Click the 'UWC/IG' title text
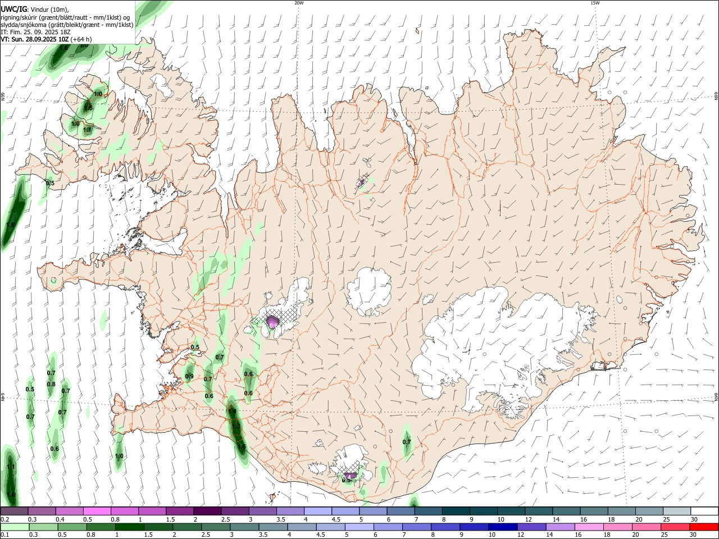This screenshot has height=539, width=719. click(x=13, y=10)
